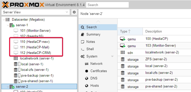191x92 pixels.
Task: Select local-zfs (server-1) in tree
Action: (x=35, y=70)
